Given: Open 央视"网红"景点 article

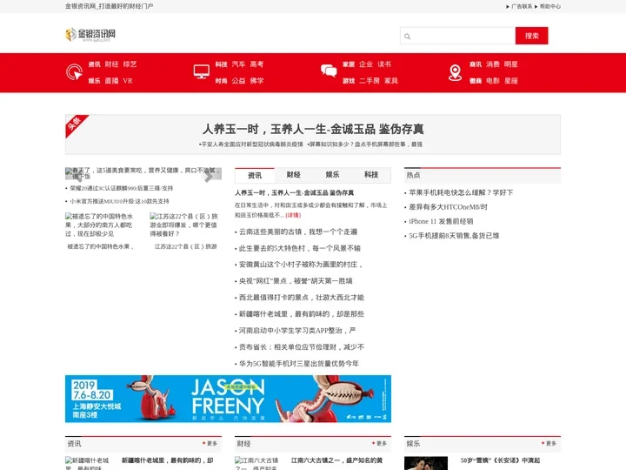Looking at the screenshot, I should [296, 281].
